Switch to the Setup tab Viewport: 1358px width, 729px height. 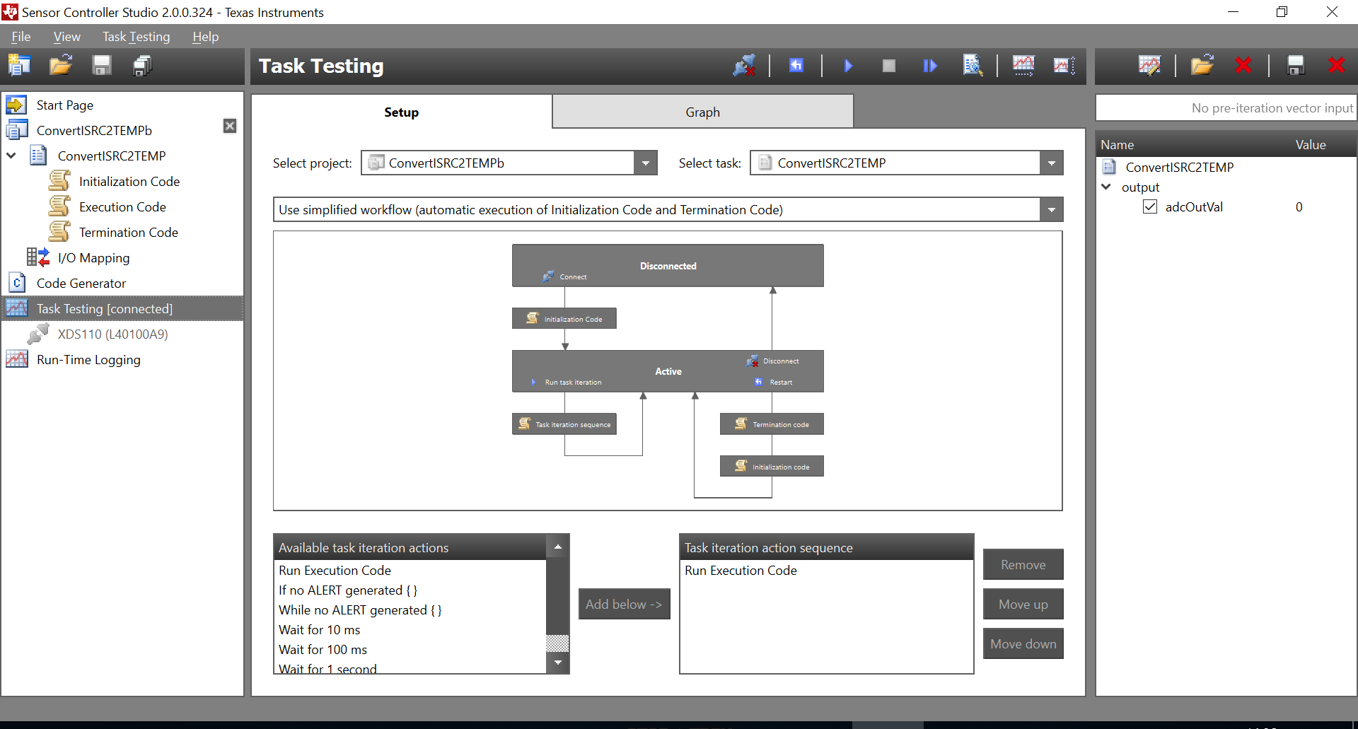click(401, 112)
